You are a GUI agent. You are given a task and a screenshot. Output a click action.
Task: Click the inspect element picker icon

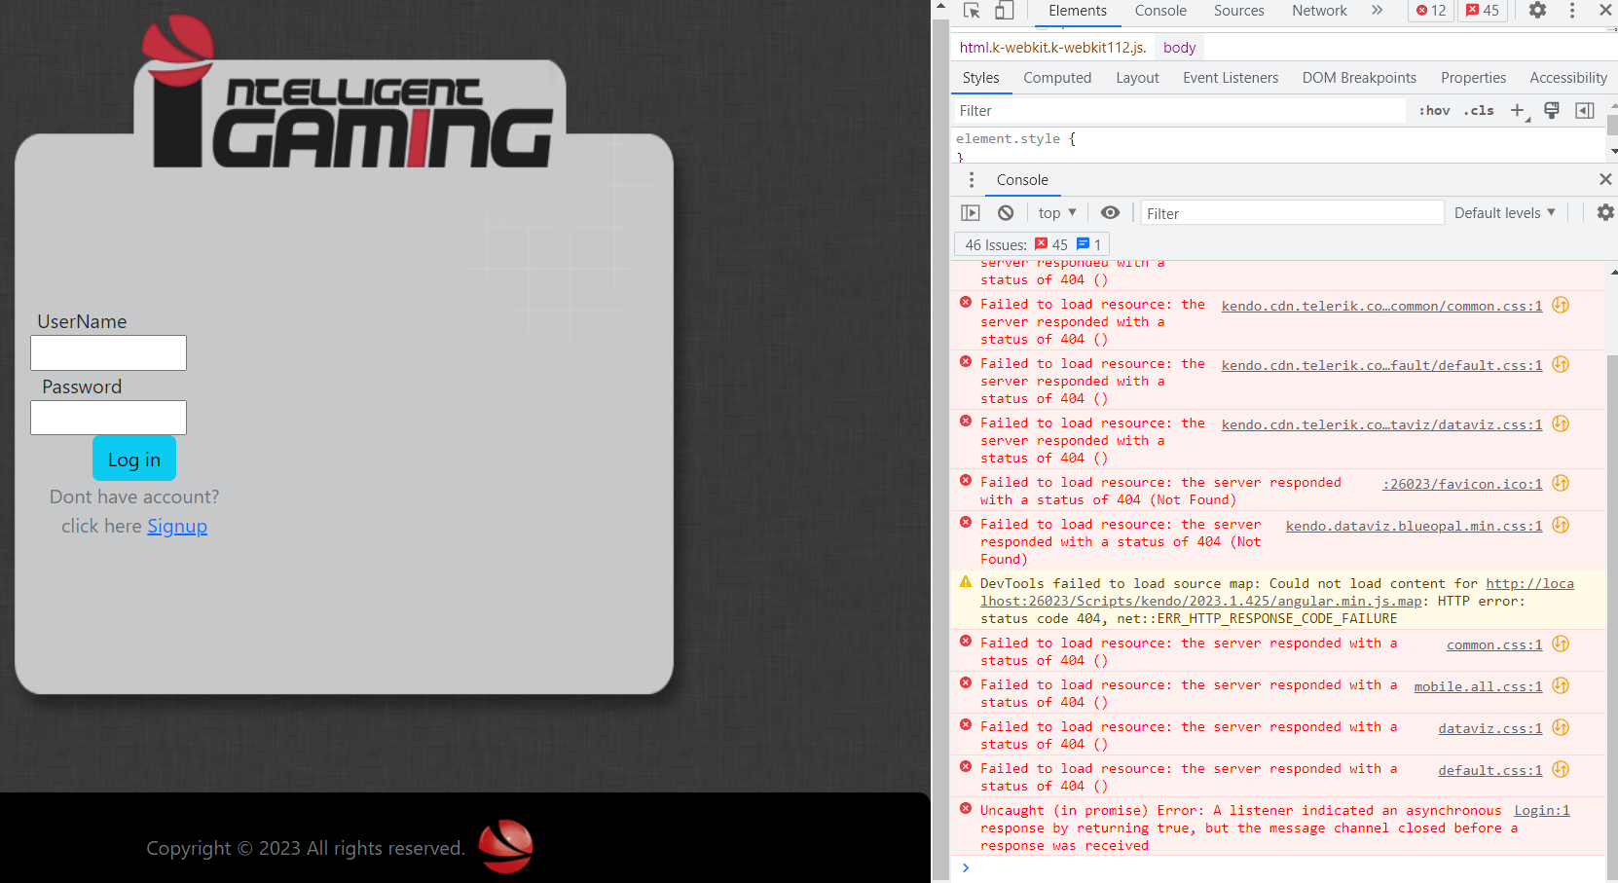972,11
